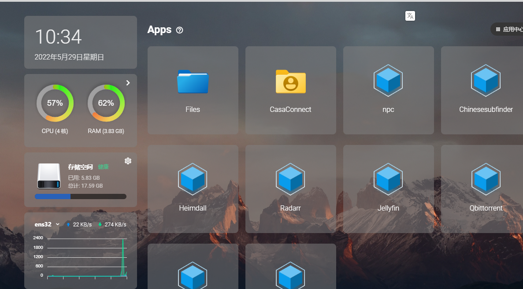Launch the CasaConnect app
Image resolution: width=523 pixels, height=289 pixels.
point(290,90)
